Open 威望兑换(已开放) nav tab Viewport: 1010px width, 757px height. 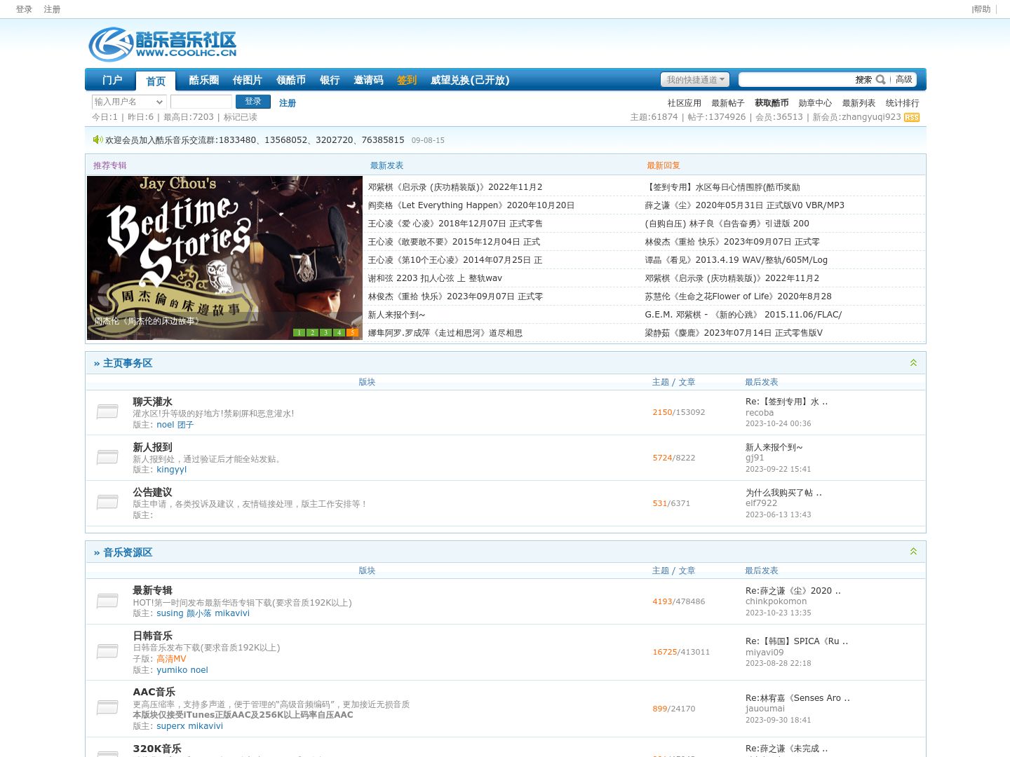470,80
